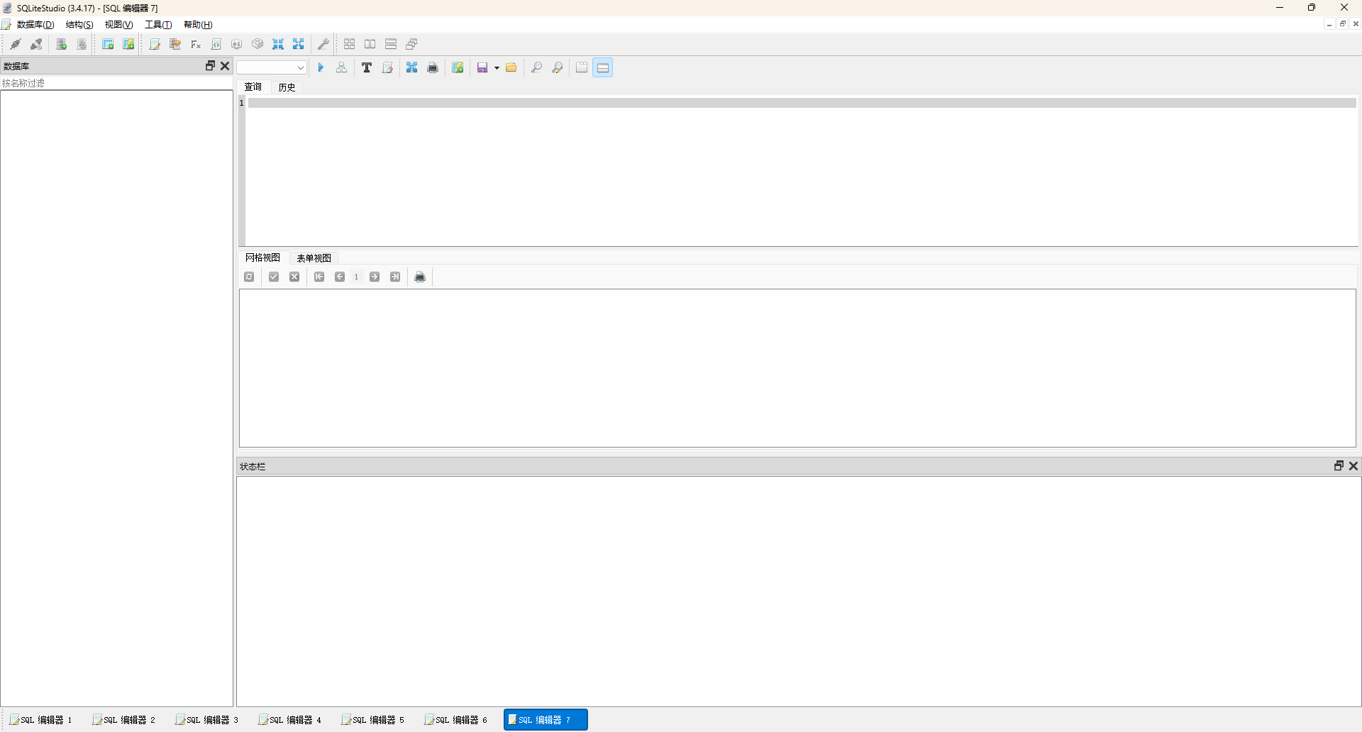The image size is (1362, 732).
Task: Click the find and replace pencil-magnifier icon
Action: pyautogui.click(x=558, y=67)
